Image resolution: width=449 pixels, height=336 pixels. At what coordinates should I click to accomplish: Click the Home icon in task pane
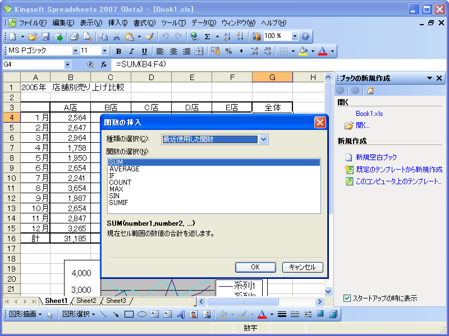click(370, 91)
